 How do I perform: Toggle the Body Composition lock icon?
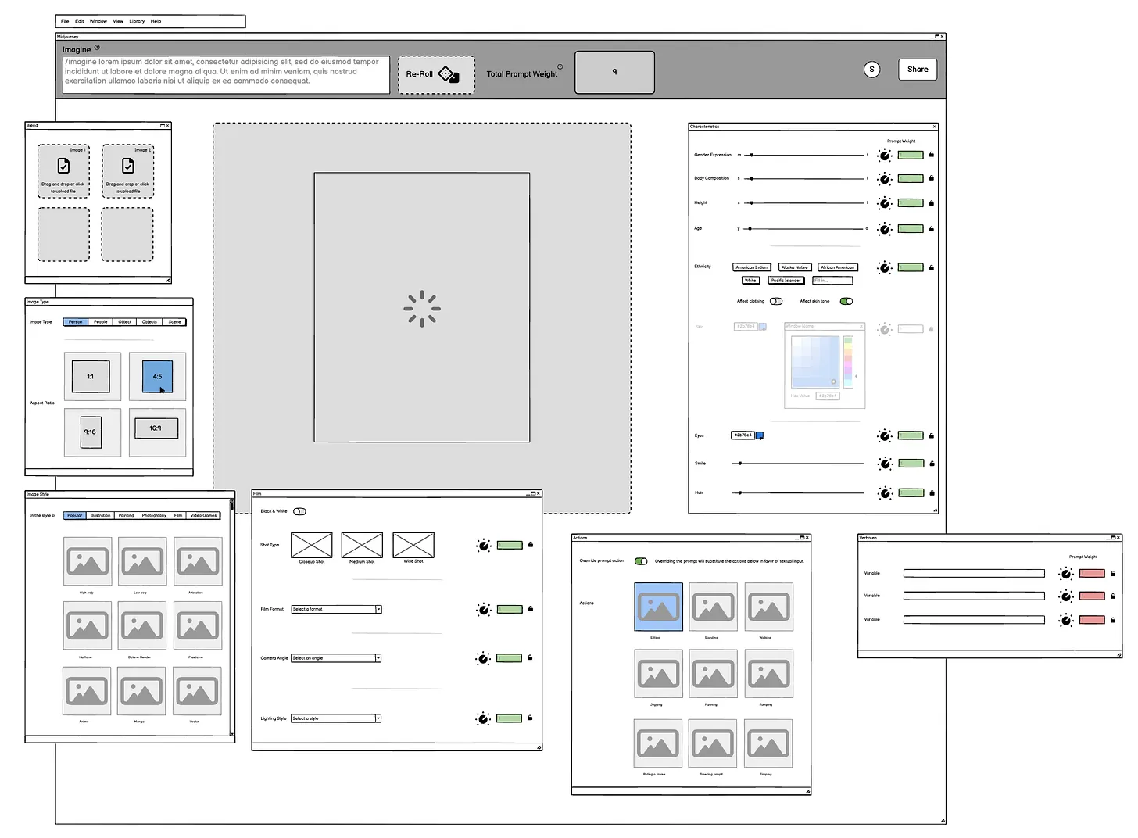tap(932, 178)
